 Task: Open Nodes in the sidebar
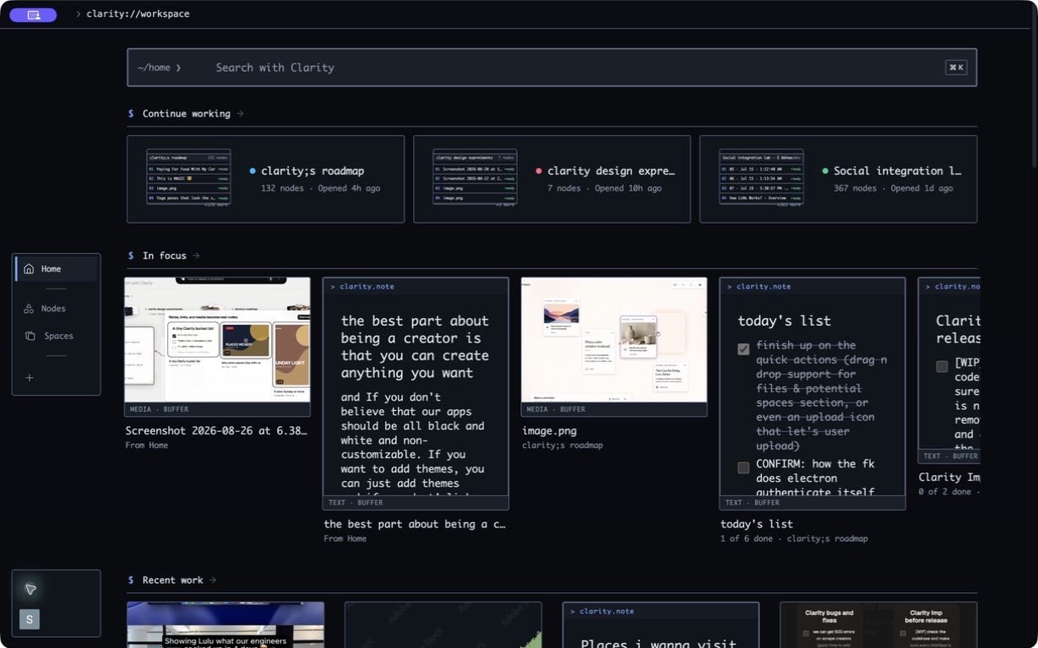click(x=57, y=309)
